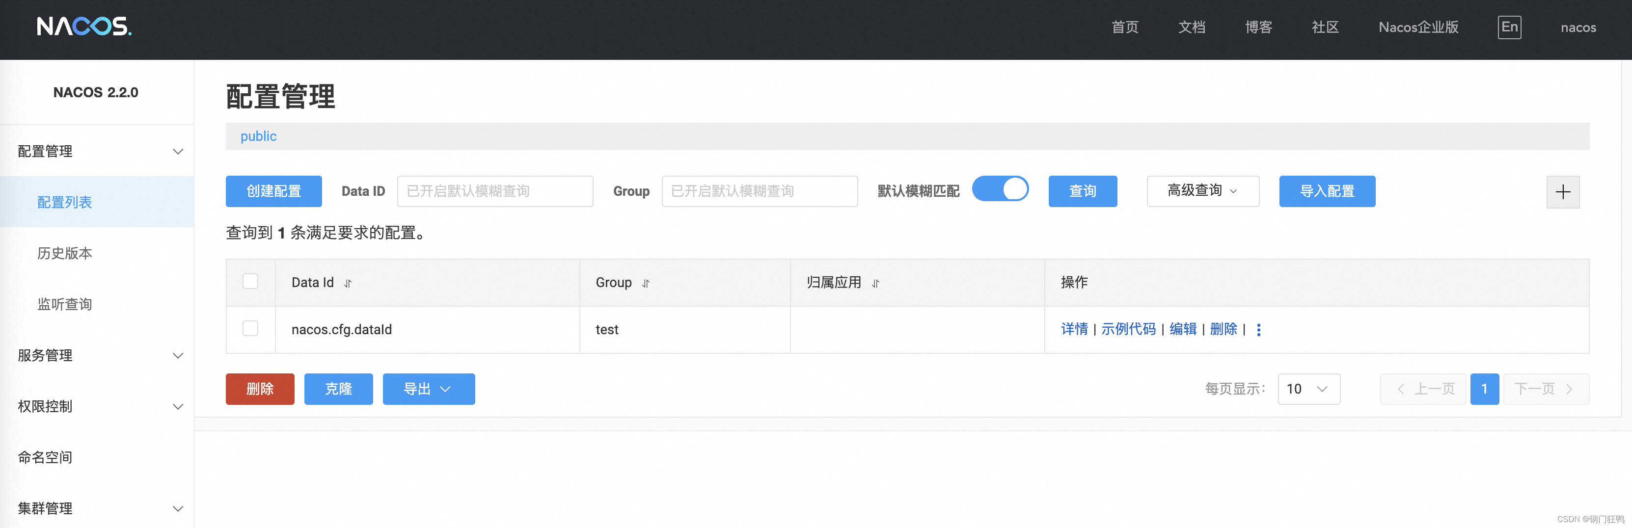1632x528 pixels.
Task: Check the select-all header checkbox
Action: click(x=250, y=281)
